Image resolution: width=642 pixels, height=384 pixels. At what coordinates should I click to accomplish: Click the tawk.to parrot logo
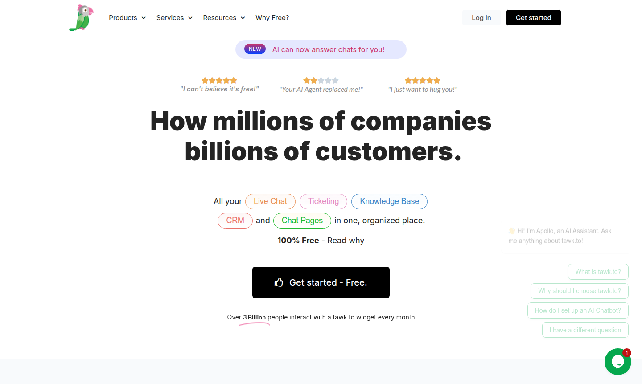[x=81, y=18]
